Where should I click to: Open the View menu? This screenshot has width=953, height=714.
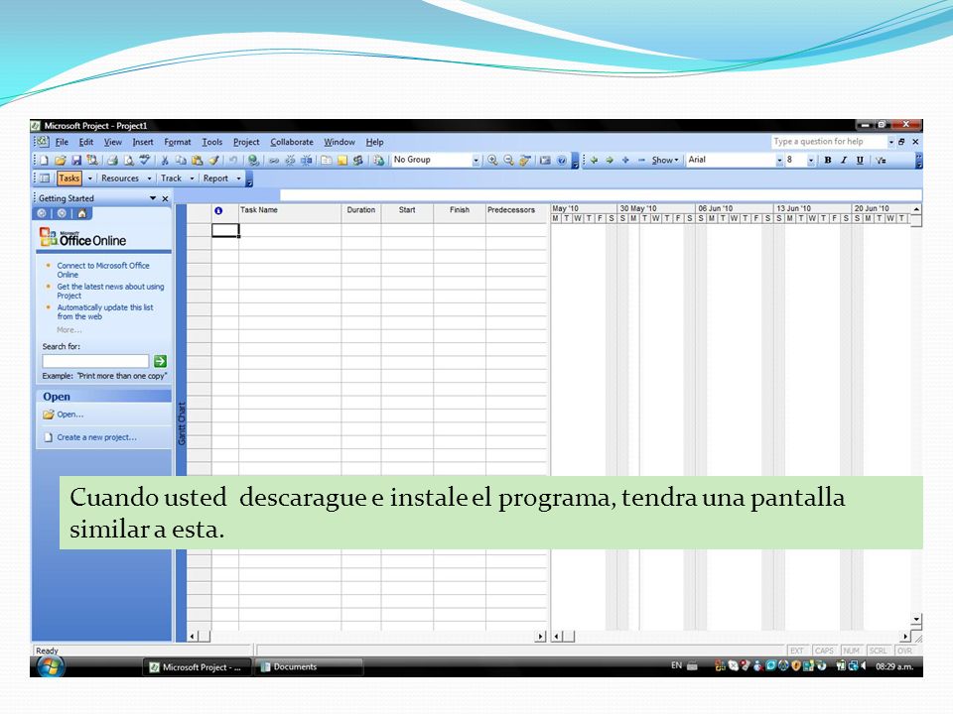click(x=113, y=142)
